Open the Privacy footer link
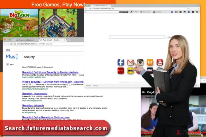 [95, 86]
